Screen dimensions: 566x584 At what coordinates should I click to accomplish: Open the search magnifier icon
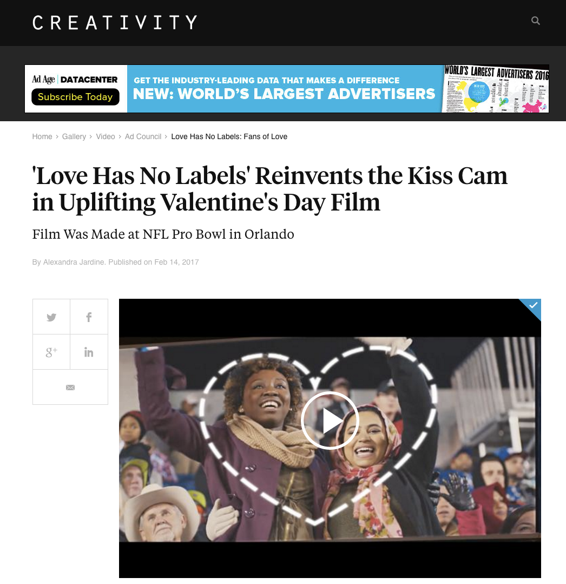536,21
